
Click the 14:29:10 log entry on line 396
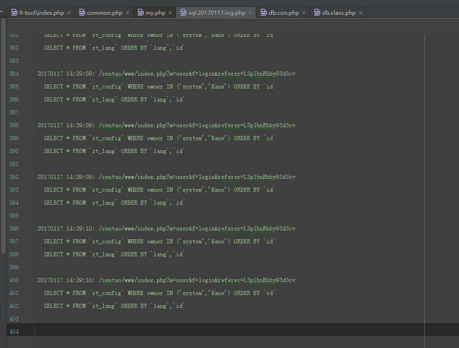(x=166, y=228)
